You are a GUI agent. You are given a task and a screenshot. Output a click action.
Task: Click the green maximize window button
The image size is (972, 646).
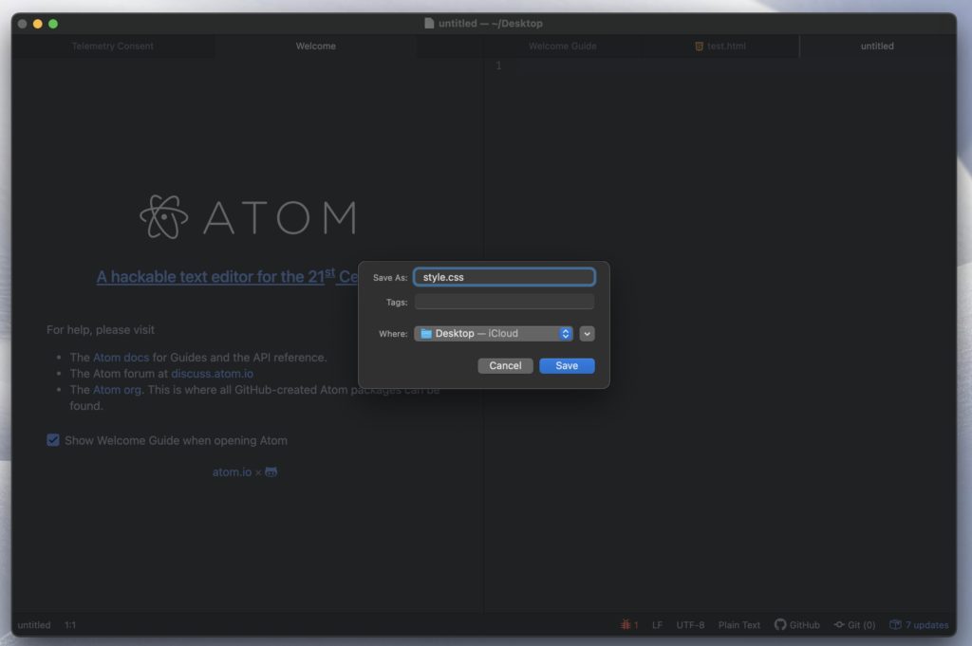[x=53, y=24]
